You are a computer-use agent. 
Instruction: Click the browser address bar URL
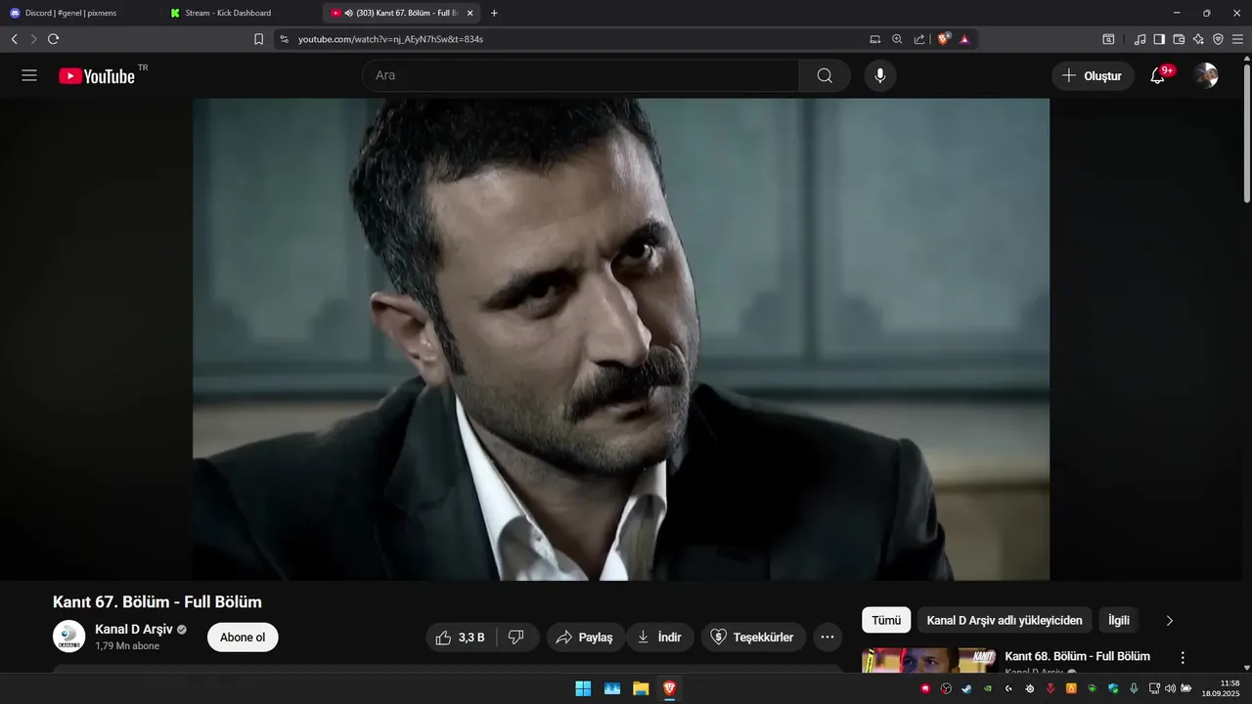tap(391, 39)
